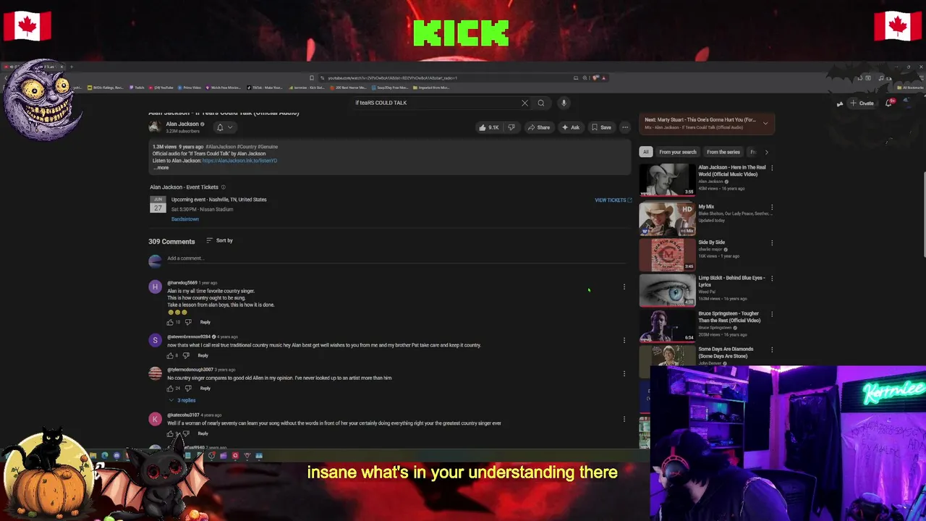The width and height of the screenshot is (926, 521).
Task: Start voice search with microphone icon
Action: pyautogui.click(x=564, y=103)
